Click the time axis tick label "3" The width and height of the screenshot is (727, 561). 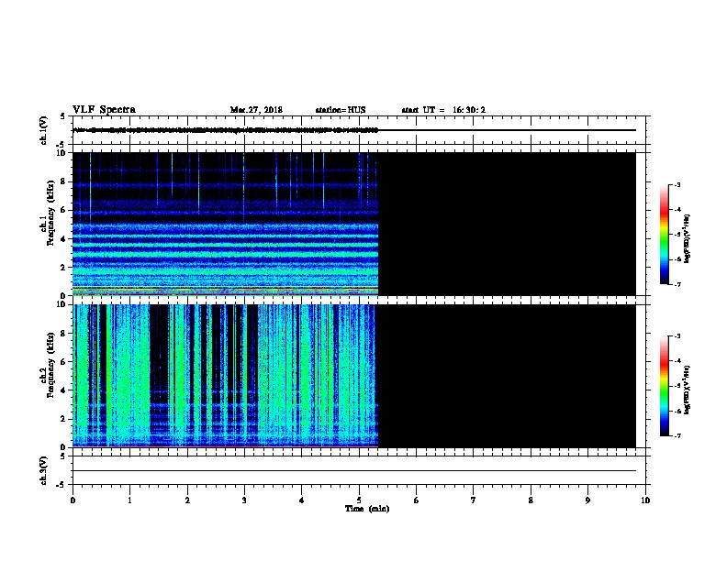tap(244, 500)
